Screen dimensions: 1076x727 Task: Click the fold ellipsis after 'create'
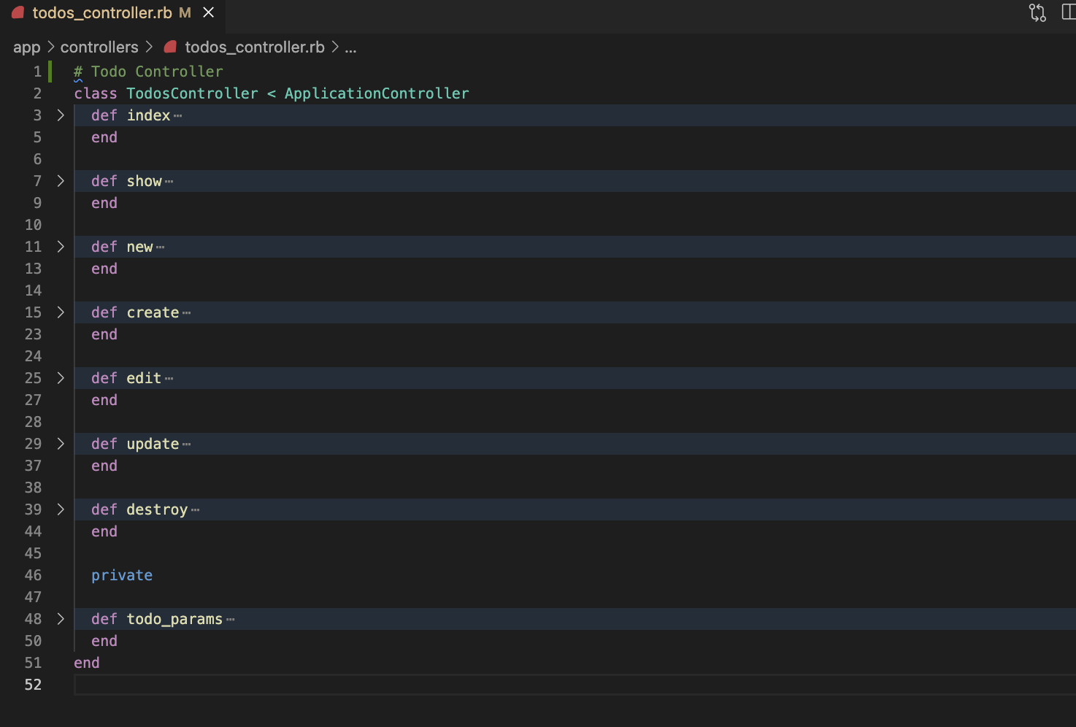coord(187,313)
